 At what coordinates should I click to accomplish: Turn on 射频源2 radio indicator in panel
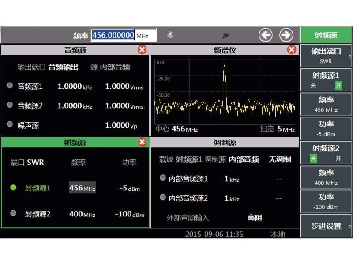13,213
